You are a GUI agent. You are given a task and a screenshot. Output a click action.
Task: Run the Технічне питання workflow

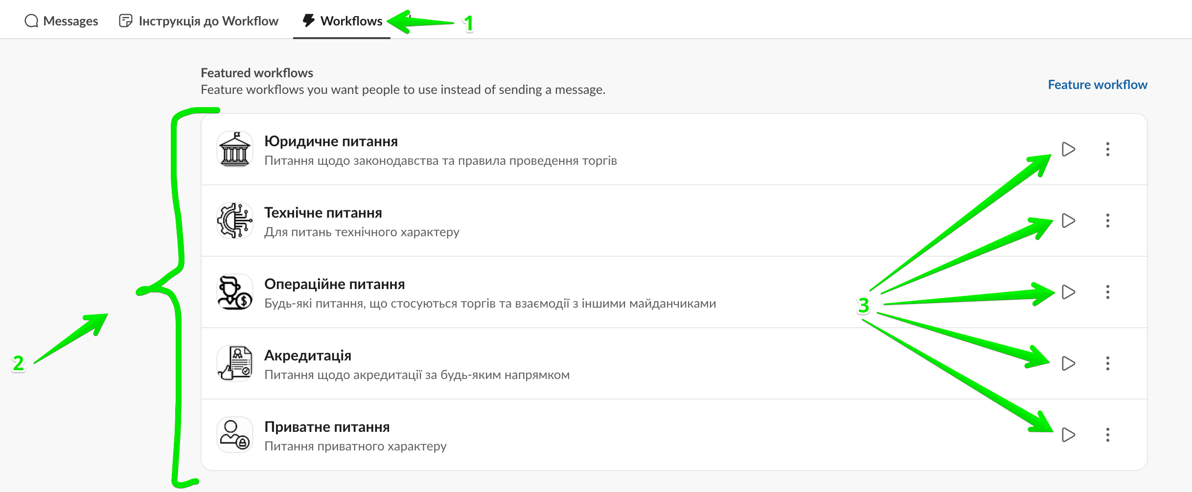click(1068, 221)
